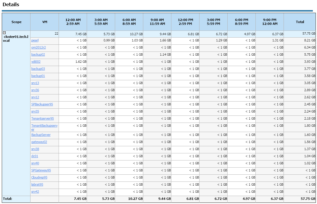
Task: Open the srv13 VM link
Action: (35, 83)
